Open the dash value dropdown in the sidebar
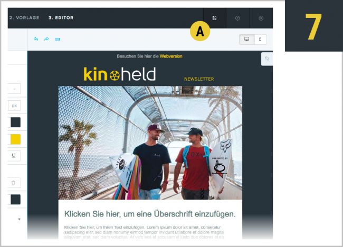343x247 pixels. tap(14, 89)
